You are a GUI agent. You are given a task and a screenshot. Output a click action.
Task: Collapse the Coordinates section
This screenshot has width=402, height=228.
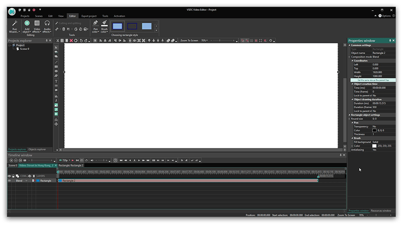click(352, 61)
